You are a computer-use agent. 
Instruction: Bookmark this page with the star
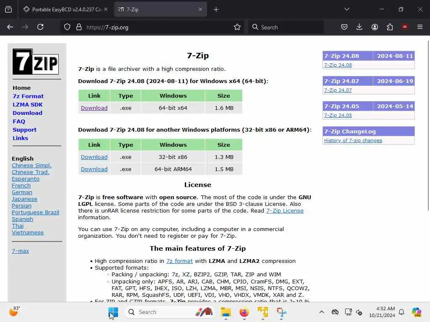(x=237, y=27)
